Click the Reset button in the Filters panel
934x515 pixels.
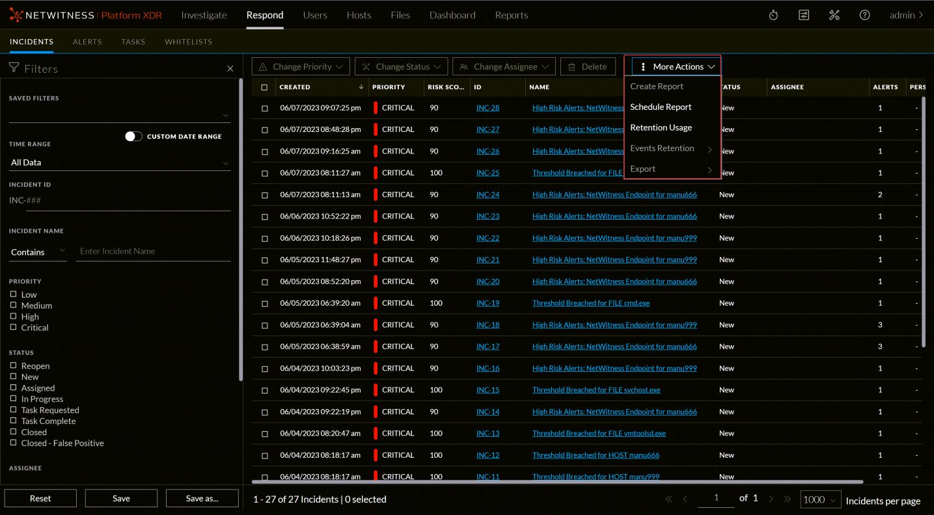pyautogui.click(x=40, y=497)
